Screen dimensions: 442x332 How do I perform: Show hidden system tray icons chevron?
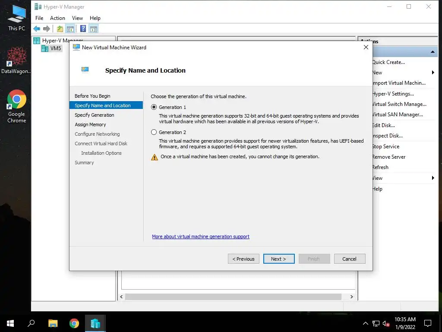365,323
